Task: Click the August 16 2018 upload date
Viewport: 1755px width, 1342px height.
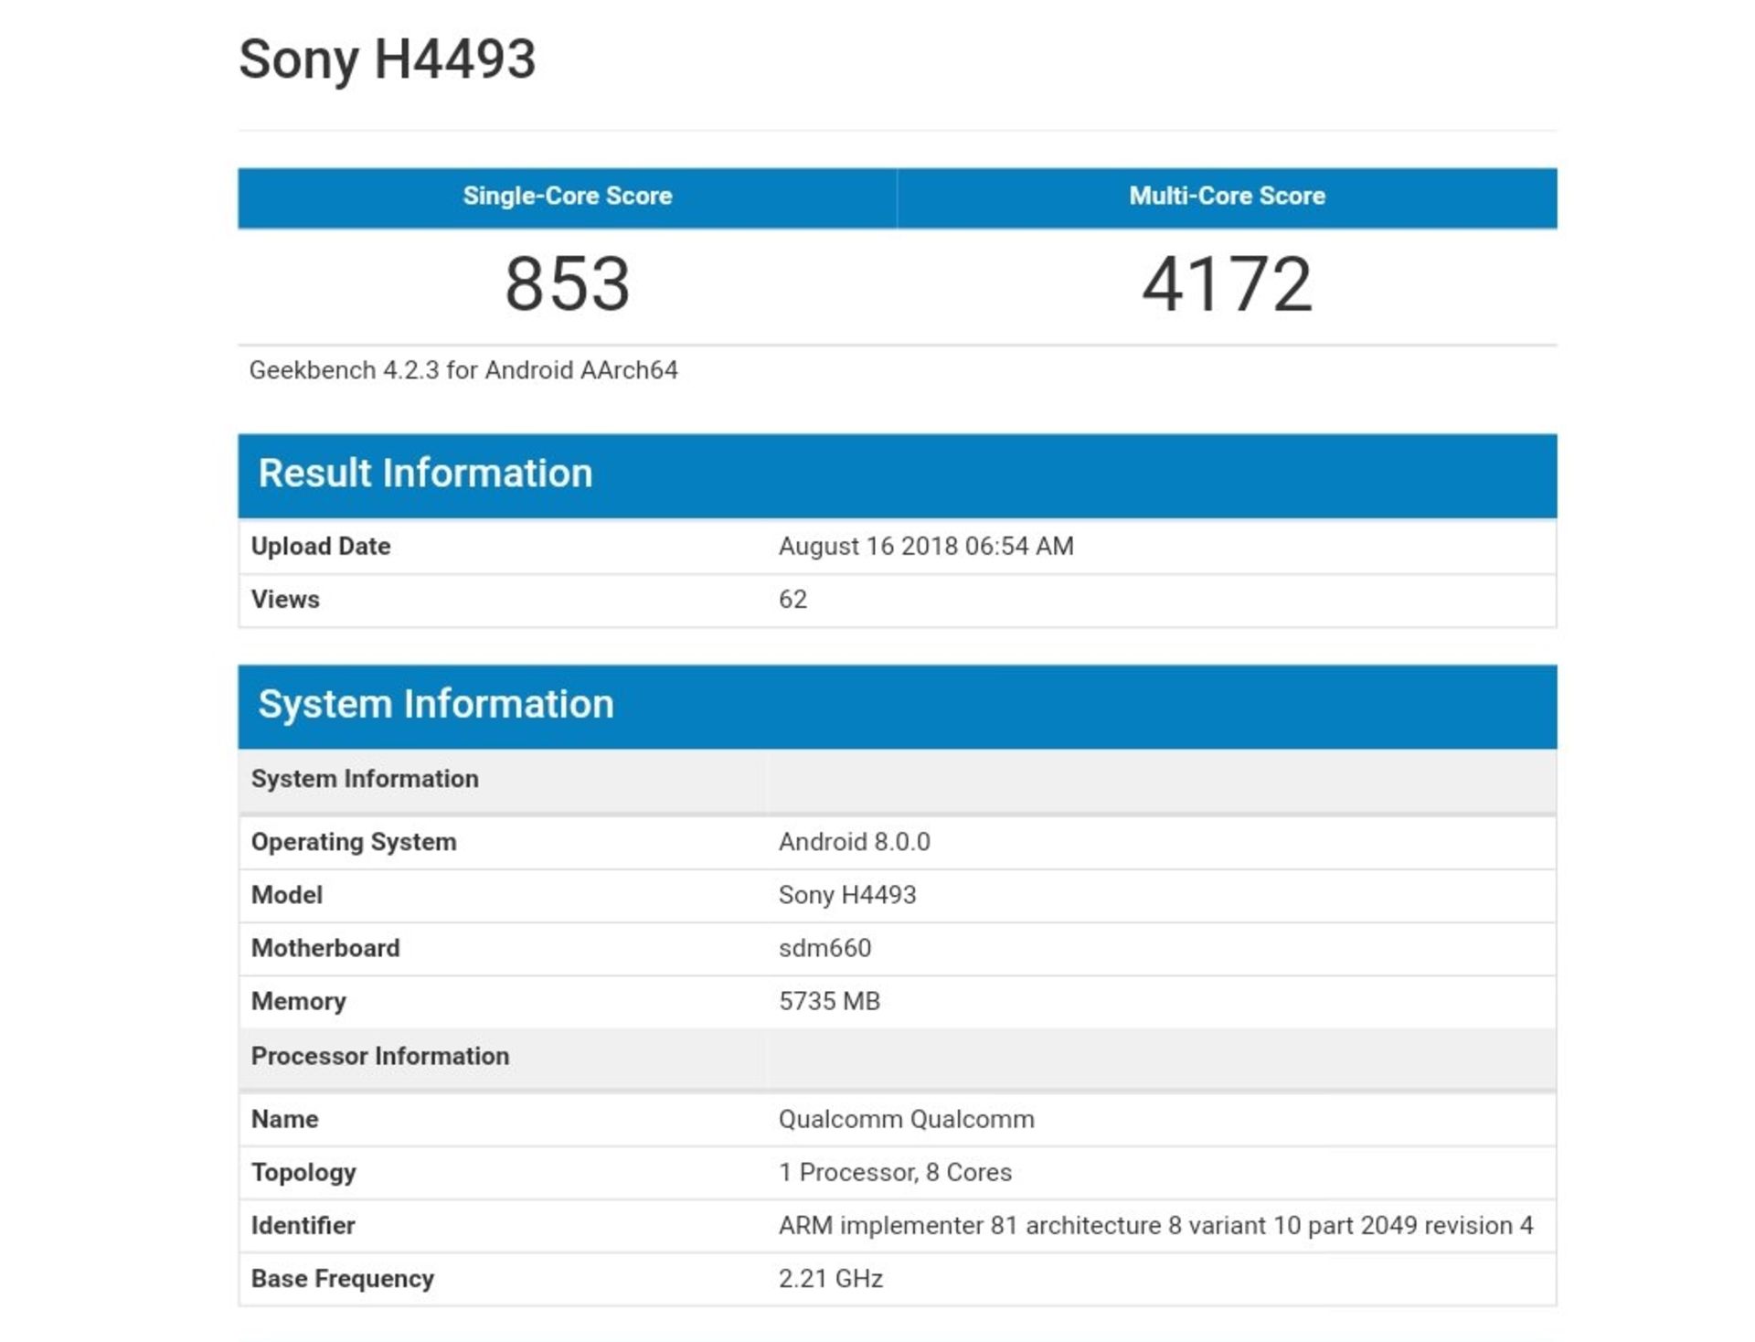Action: 925,546
